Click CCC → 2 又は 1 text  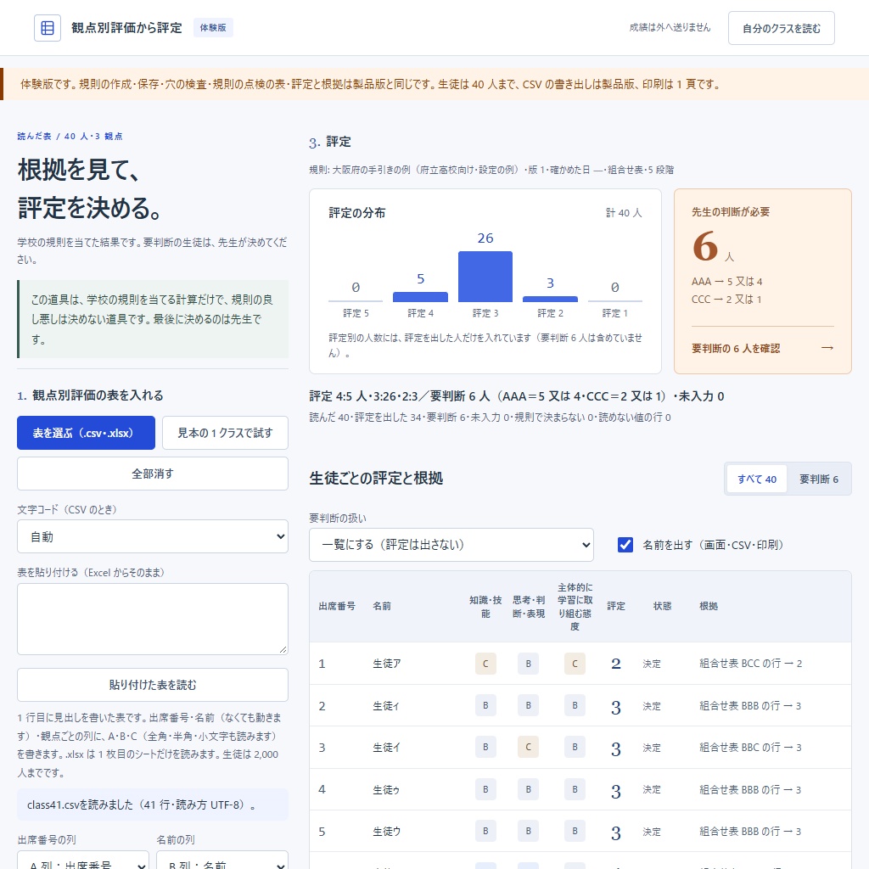click(726, 300)
